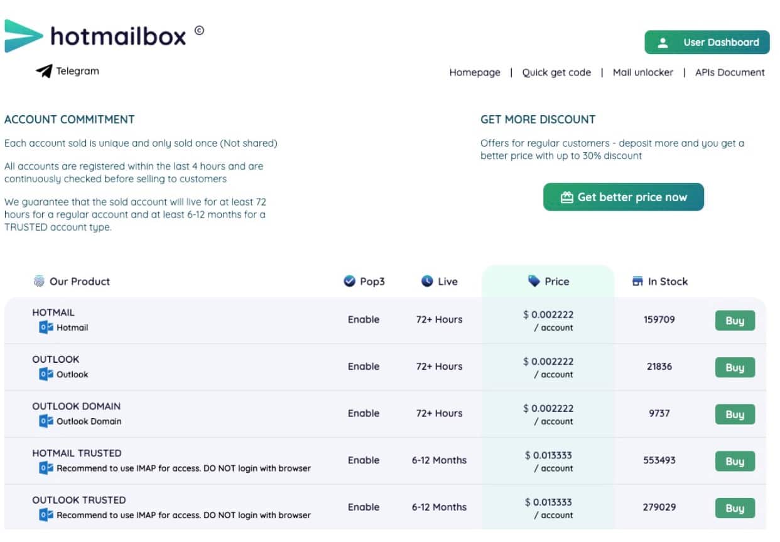Buy the HOTMAIL TRUSTED account product
This screenshot has width=780, height=542.
coord(735,462)
